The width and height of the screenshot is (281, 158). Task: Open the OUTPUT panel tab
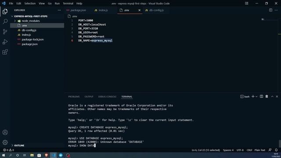click(89, 97)
